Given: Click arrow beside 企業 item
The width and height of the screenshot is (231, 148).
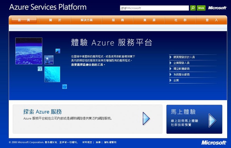Looking at the screenshot, I should coord(171,80).
